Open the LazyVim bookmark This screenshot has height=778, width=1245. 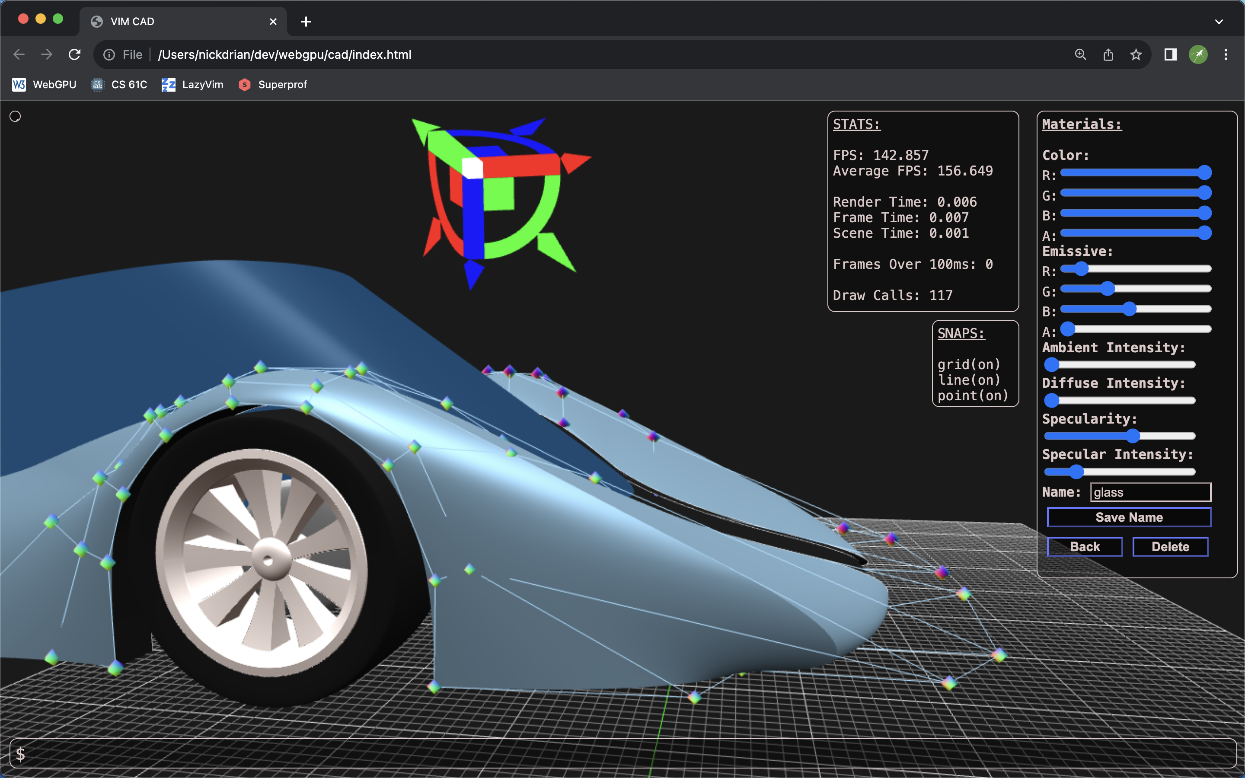point(192,84)
